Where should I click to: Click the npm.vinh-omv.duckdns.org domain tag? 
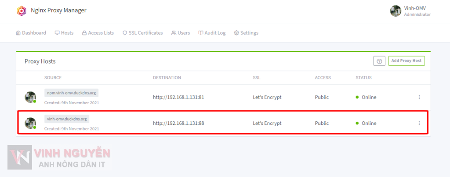72,93
